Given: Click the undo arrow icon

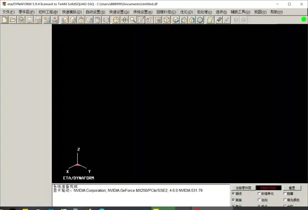Looking at the screenshot, I should coord(236,20).
